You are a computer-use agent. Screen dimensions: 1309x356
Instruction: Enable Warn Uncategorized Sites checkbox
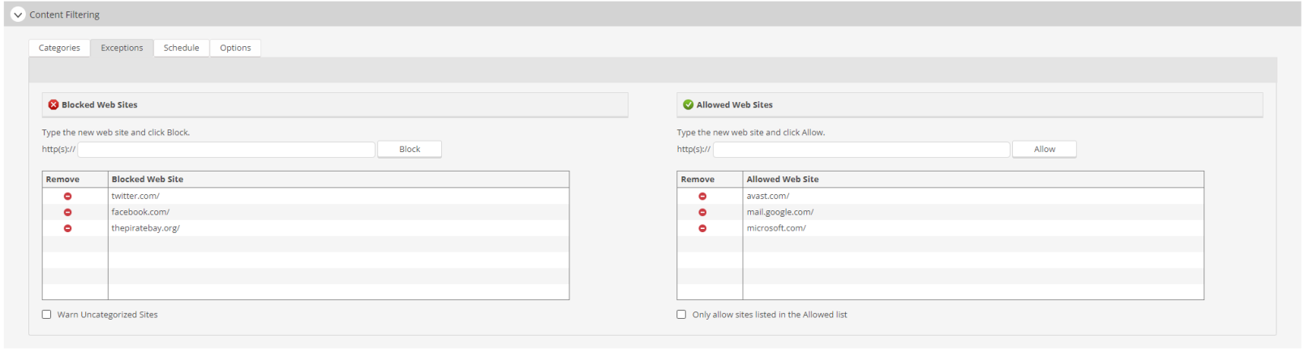[x=47, y=315]
